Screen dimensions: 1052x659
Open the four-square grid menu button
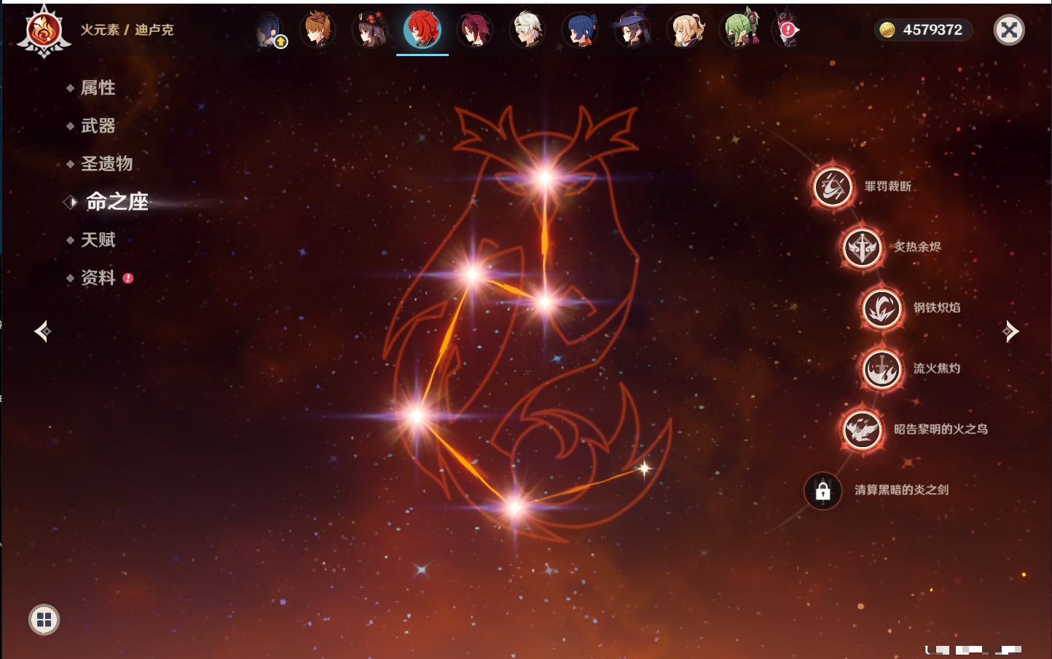coord(44,620)
